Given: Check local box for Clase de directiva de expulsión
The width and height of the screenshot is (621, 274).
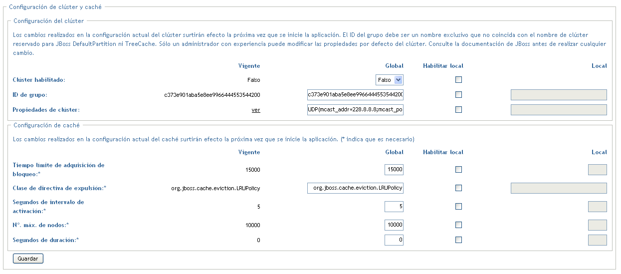Looking at the screenshot, I should 459,188.
